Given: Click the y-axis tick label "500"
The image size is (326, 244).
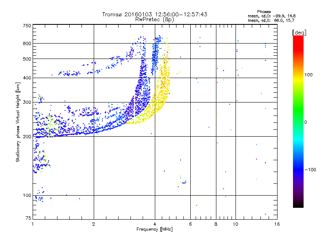Looking at the screenshot, I should (x=27, y=59).
